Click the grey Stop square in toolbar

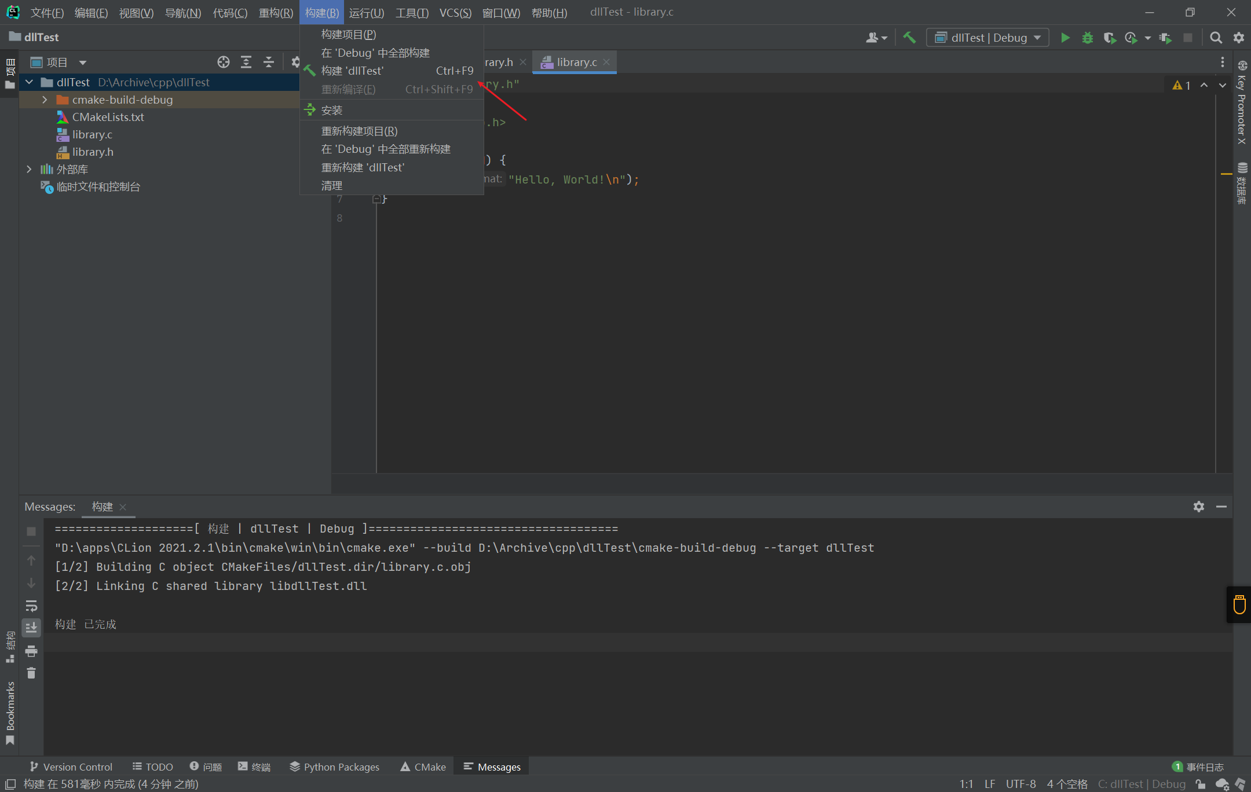1187,38
